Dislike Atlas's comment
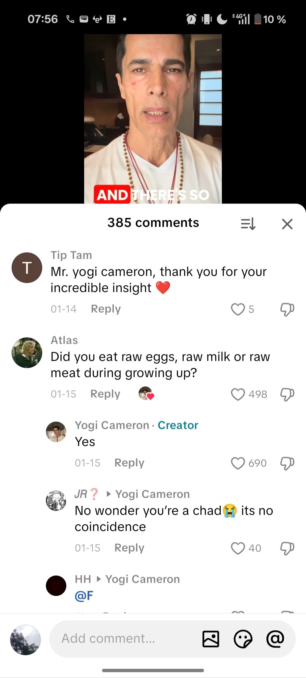Image resolution: width=306 pixels, height=678 pixels. point(287,394)
